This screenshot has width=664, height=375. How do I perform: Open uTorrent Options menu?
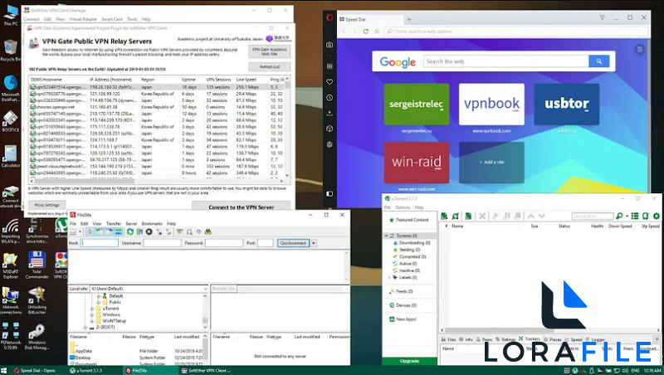coord(403,207)
